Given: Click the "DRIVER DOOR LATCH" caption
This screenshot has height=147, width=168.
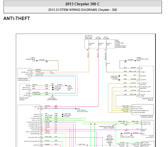Looking at the screenshot, I should 150,137.
